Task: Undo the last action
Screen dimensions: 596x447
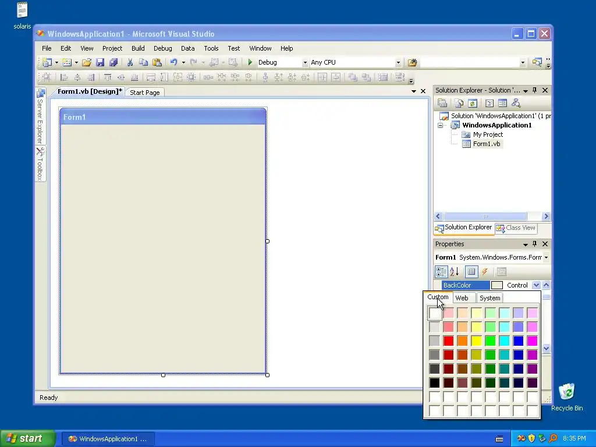Action: pyautogui.click(x=173, y=62)
